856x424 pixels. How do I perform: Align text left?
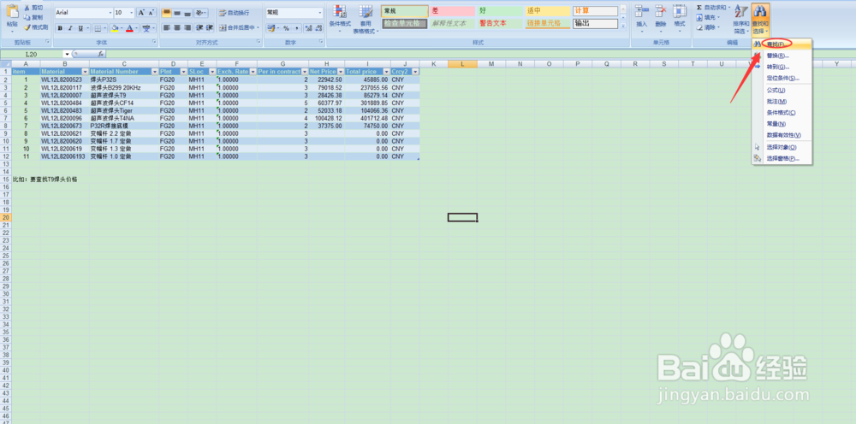click(x=167, y=28)
